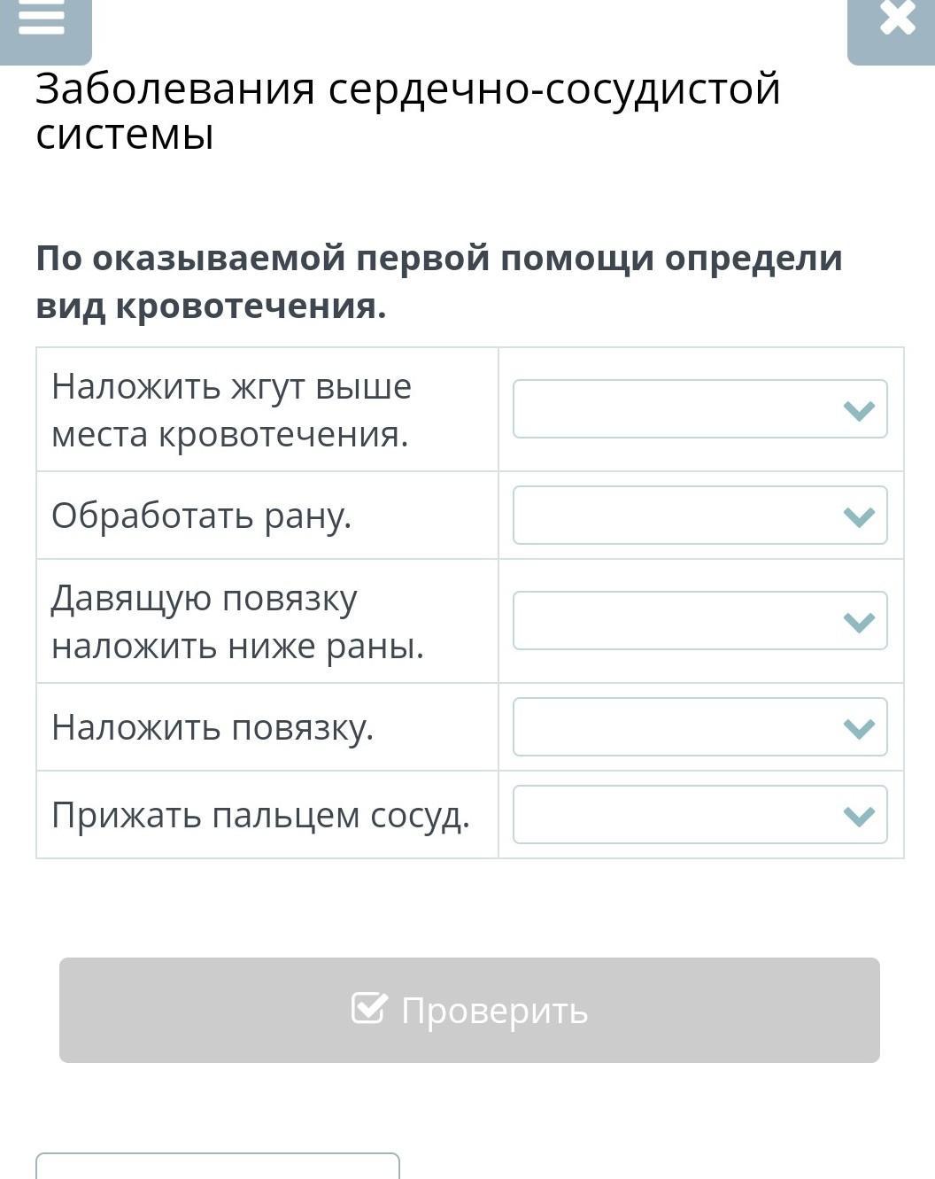Screen dimensions: 935x1179
Task: Click chevron arrow in the 'Наложить жгут' row
Action: [x=859, y=410]
